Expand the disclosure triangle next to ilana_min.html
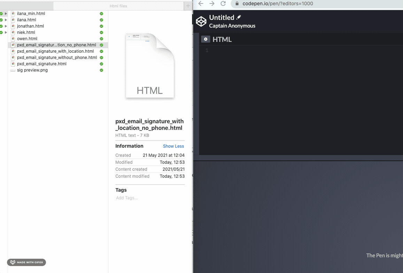 pos(6,14)
